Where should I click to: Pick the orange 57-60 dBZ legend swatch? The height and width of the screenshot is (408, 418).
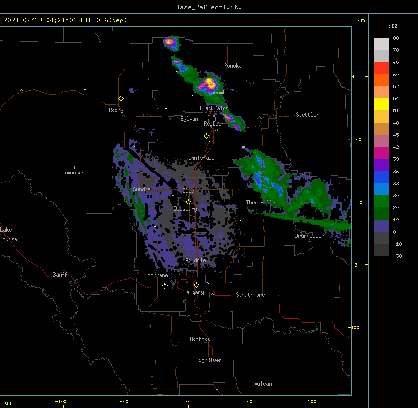coord(381,80)
